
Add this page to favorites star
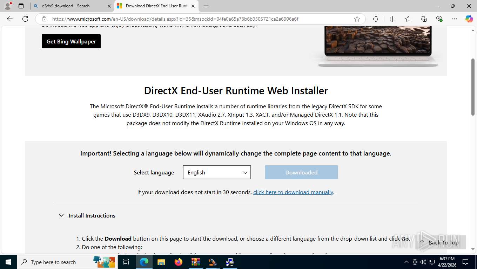click(x=357, y=19)
